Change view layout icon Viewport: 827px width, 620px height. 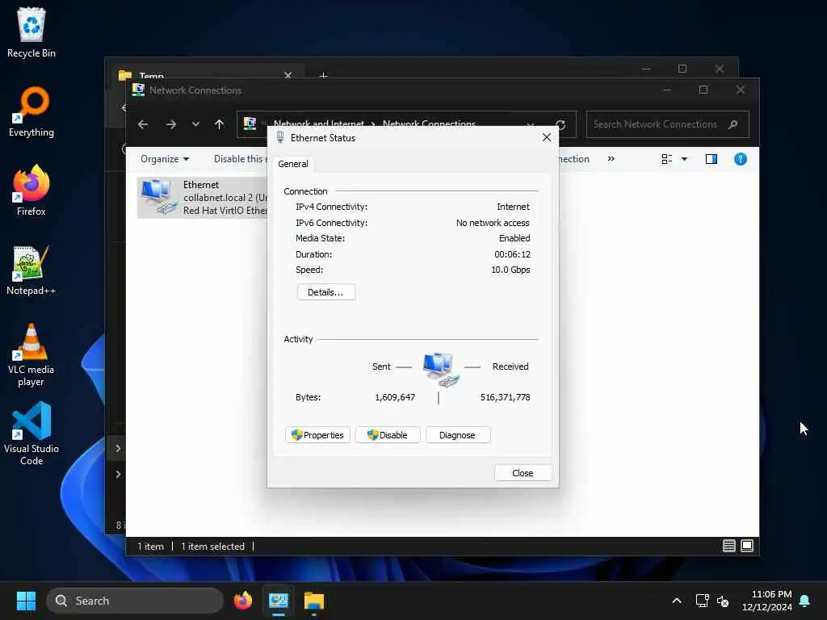pyautogui.click(x=666, y=159)
